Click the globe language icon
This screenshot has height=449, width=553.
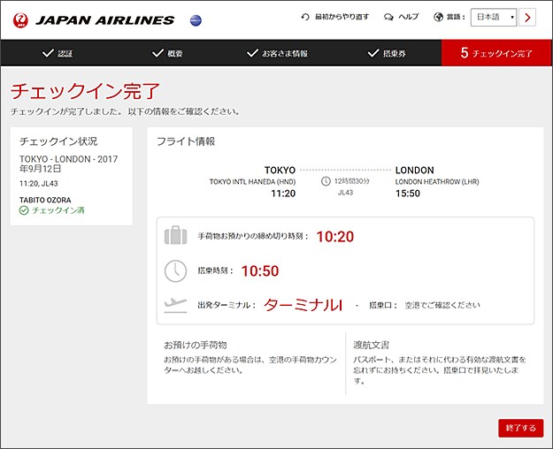[x=438, y=17]
